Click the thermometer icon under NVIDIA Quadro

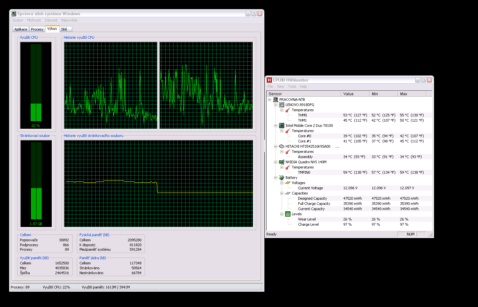[x=288, y=167]
